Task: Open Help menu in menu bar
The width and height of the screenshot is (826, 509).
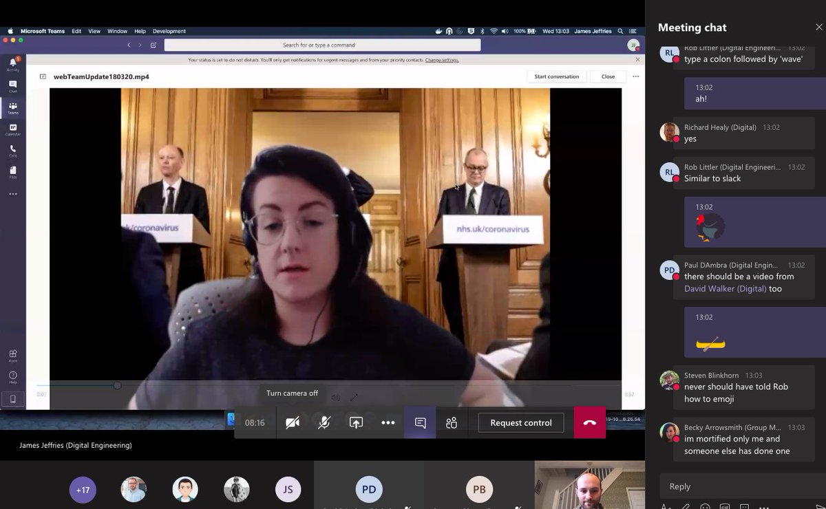Action: [x=140, y=31]
